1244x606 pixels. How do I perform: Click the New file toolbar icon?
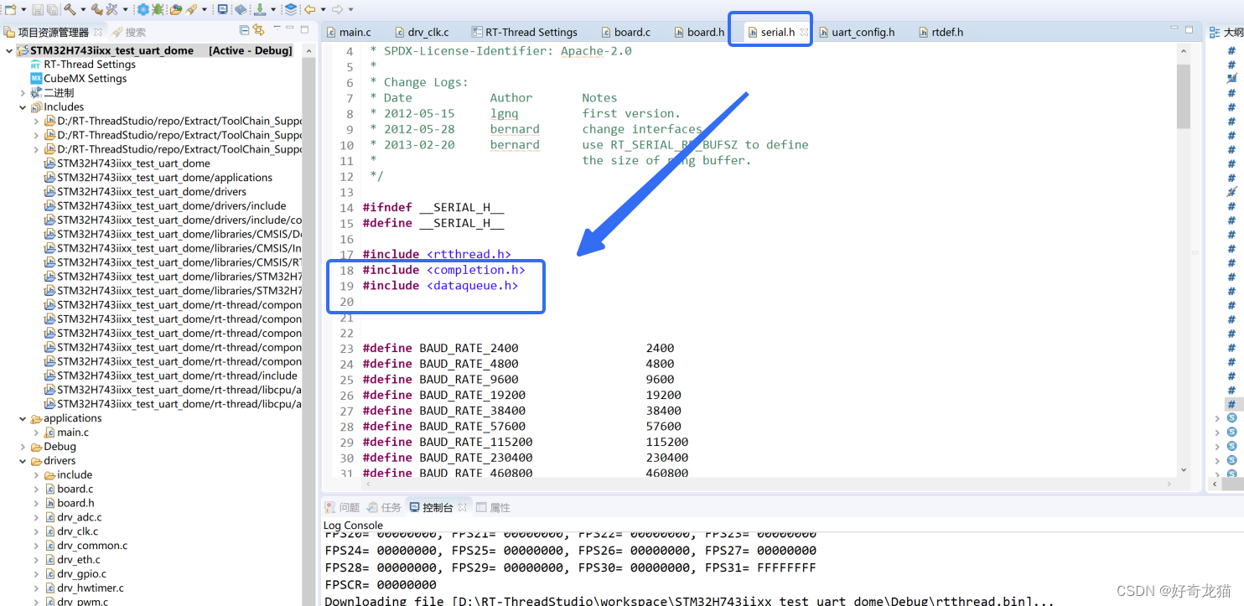click(10, 9)
